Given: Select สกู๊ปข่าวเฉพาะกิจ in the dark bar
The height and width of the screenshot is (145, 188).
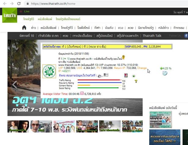Looking at the screenshot, I should tap(127, 36).
